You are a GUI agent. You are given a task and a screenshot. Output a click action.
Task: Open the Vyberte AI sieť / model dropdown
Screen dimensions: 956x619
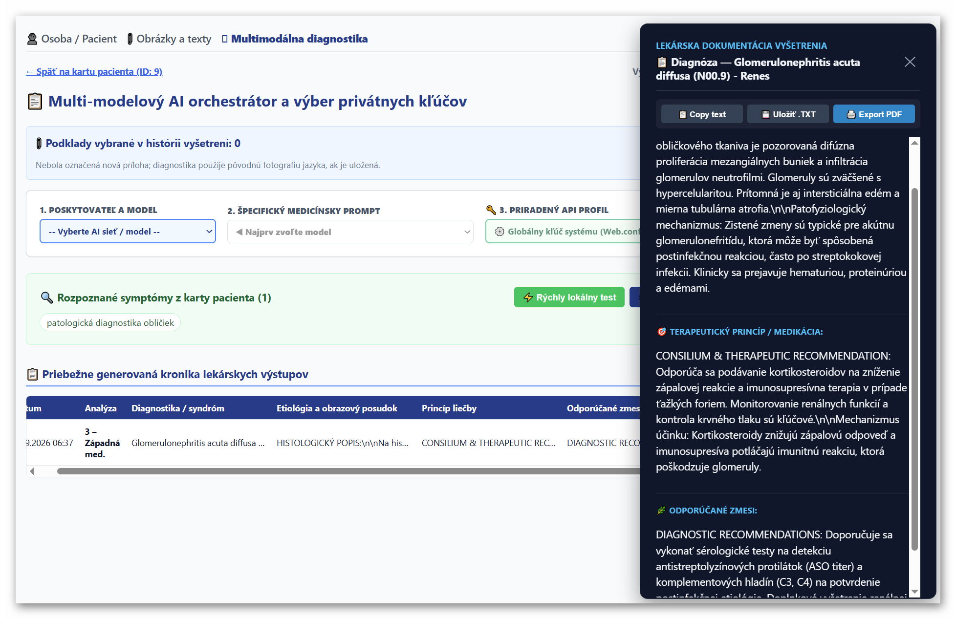point(128,231)
